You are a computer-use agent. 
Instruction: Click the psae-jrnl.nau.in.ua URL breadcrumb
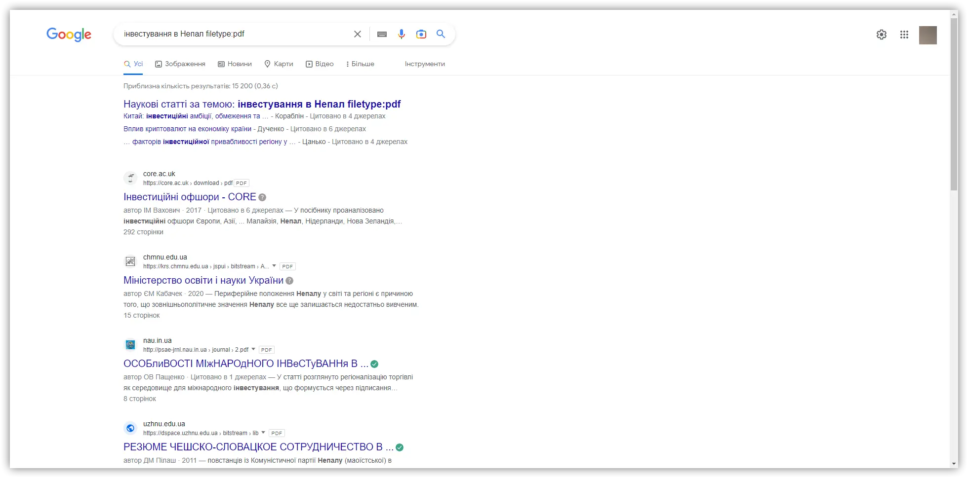coord(196,350)
